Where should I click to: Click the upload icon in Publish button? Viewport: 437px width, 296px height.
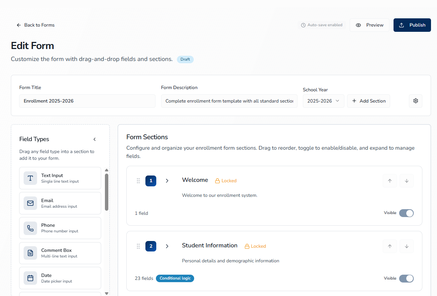point(401,25)
